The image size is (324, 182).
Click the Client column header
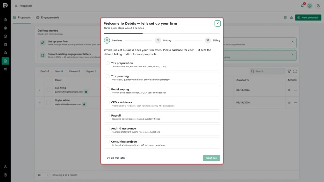[58, 80]
